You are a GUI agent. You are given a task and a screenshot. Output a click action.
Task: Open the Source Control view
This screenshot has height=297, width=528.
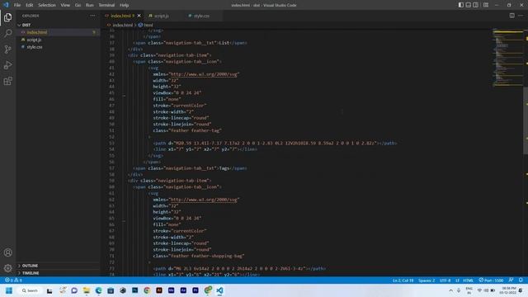click(x=7, y=49)
